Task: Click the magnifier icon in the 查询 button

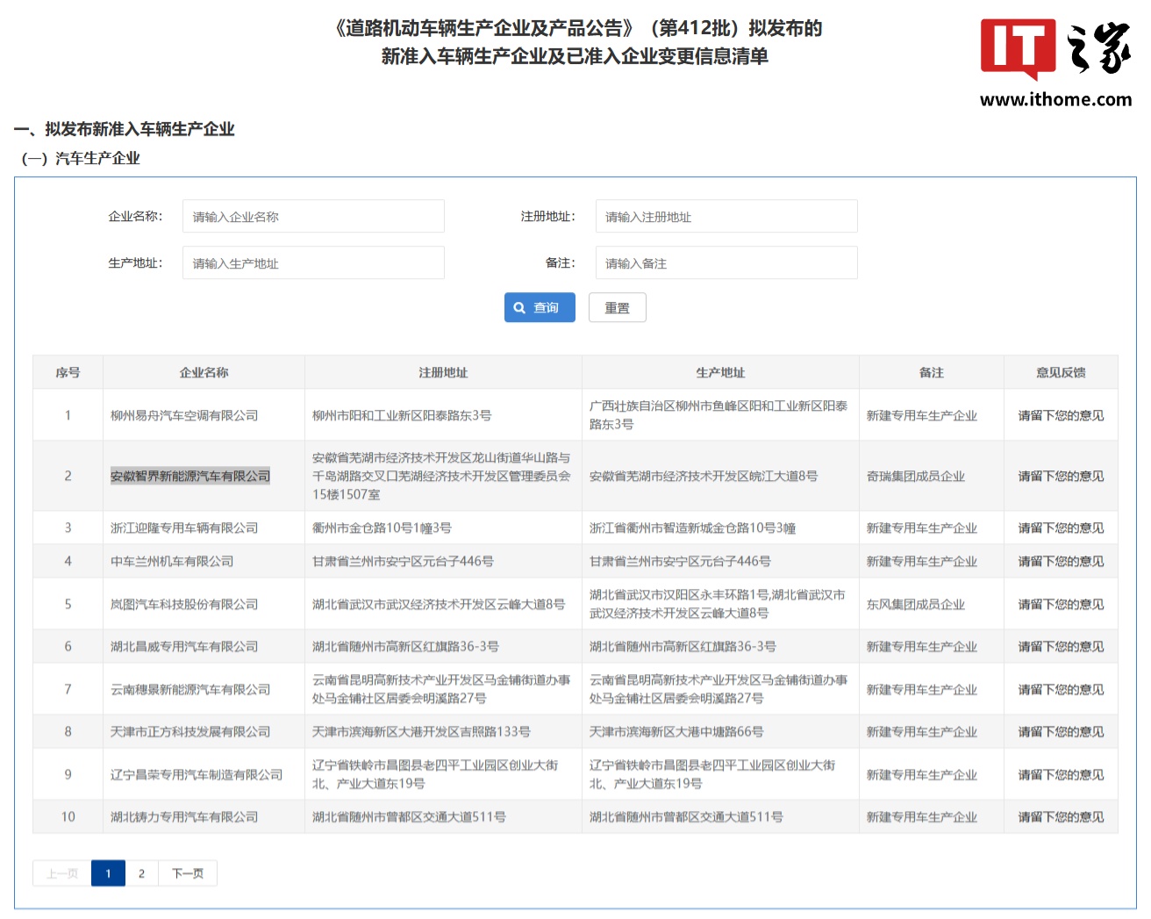Action: coord(519,308)
